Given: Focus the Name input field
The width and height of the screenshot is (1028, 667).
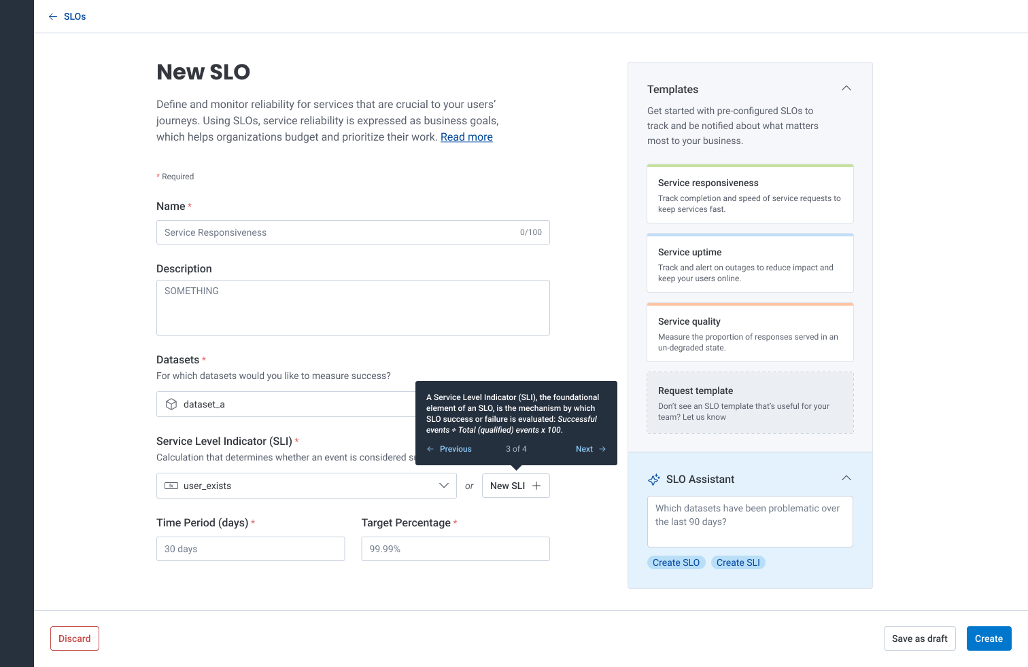Looking at the screenshot, I should [353, 232].
